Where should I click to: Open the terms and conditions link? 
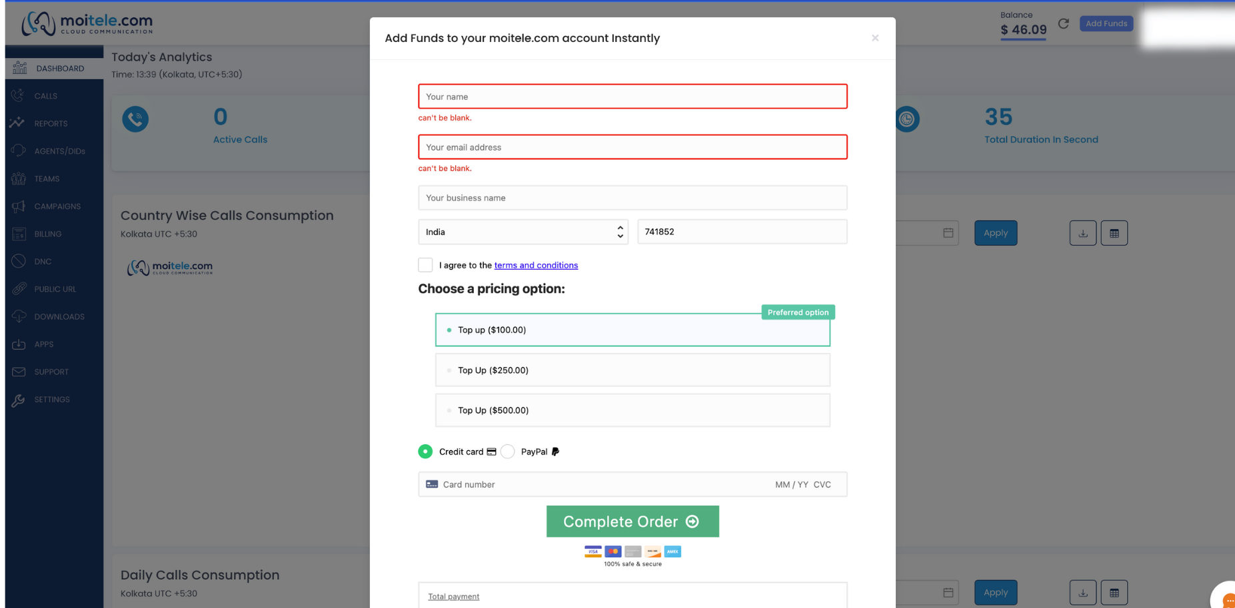[536, 265]
